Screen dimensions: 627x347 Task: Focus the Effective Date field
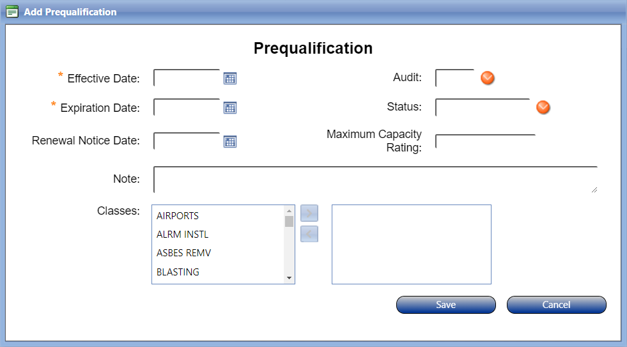187,79
